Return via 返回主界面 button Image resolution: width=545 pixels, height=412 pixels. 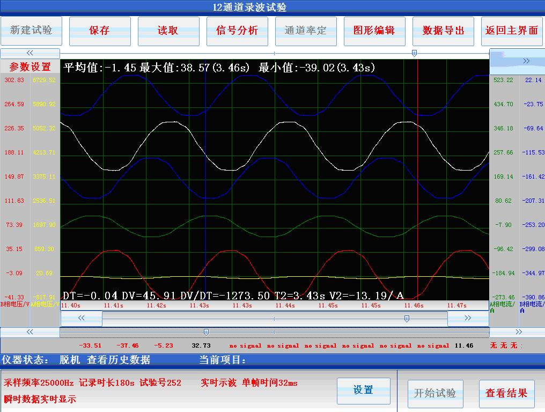click(x=512, y=31)
